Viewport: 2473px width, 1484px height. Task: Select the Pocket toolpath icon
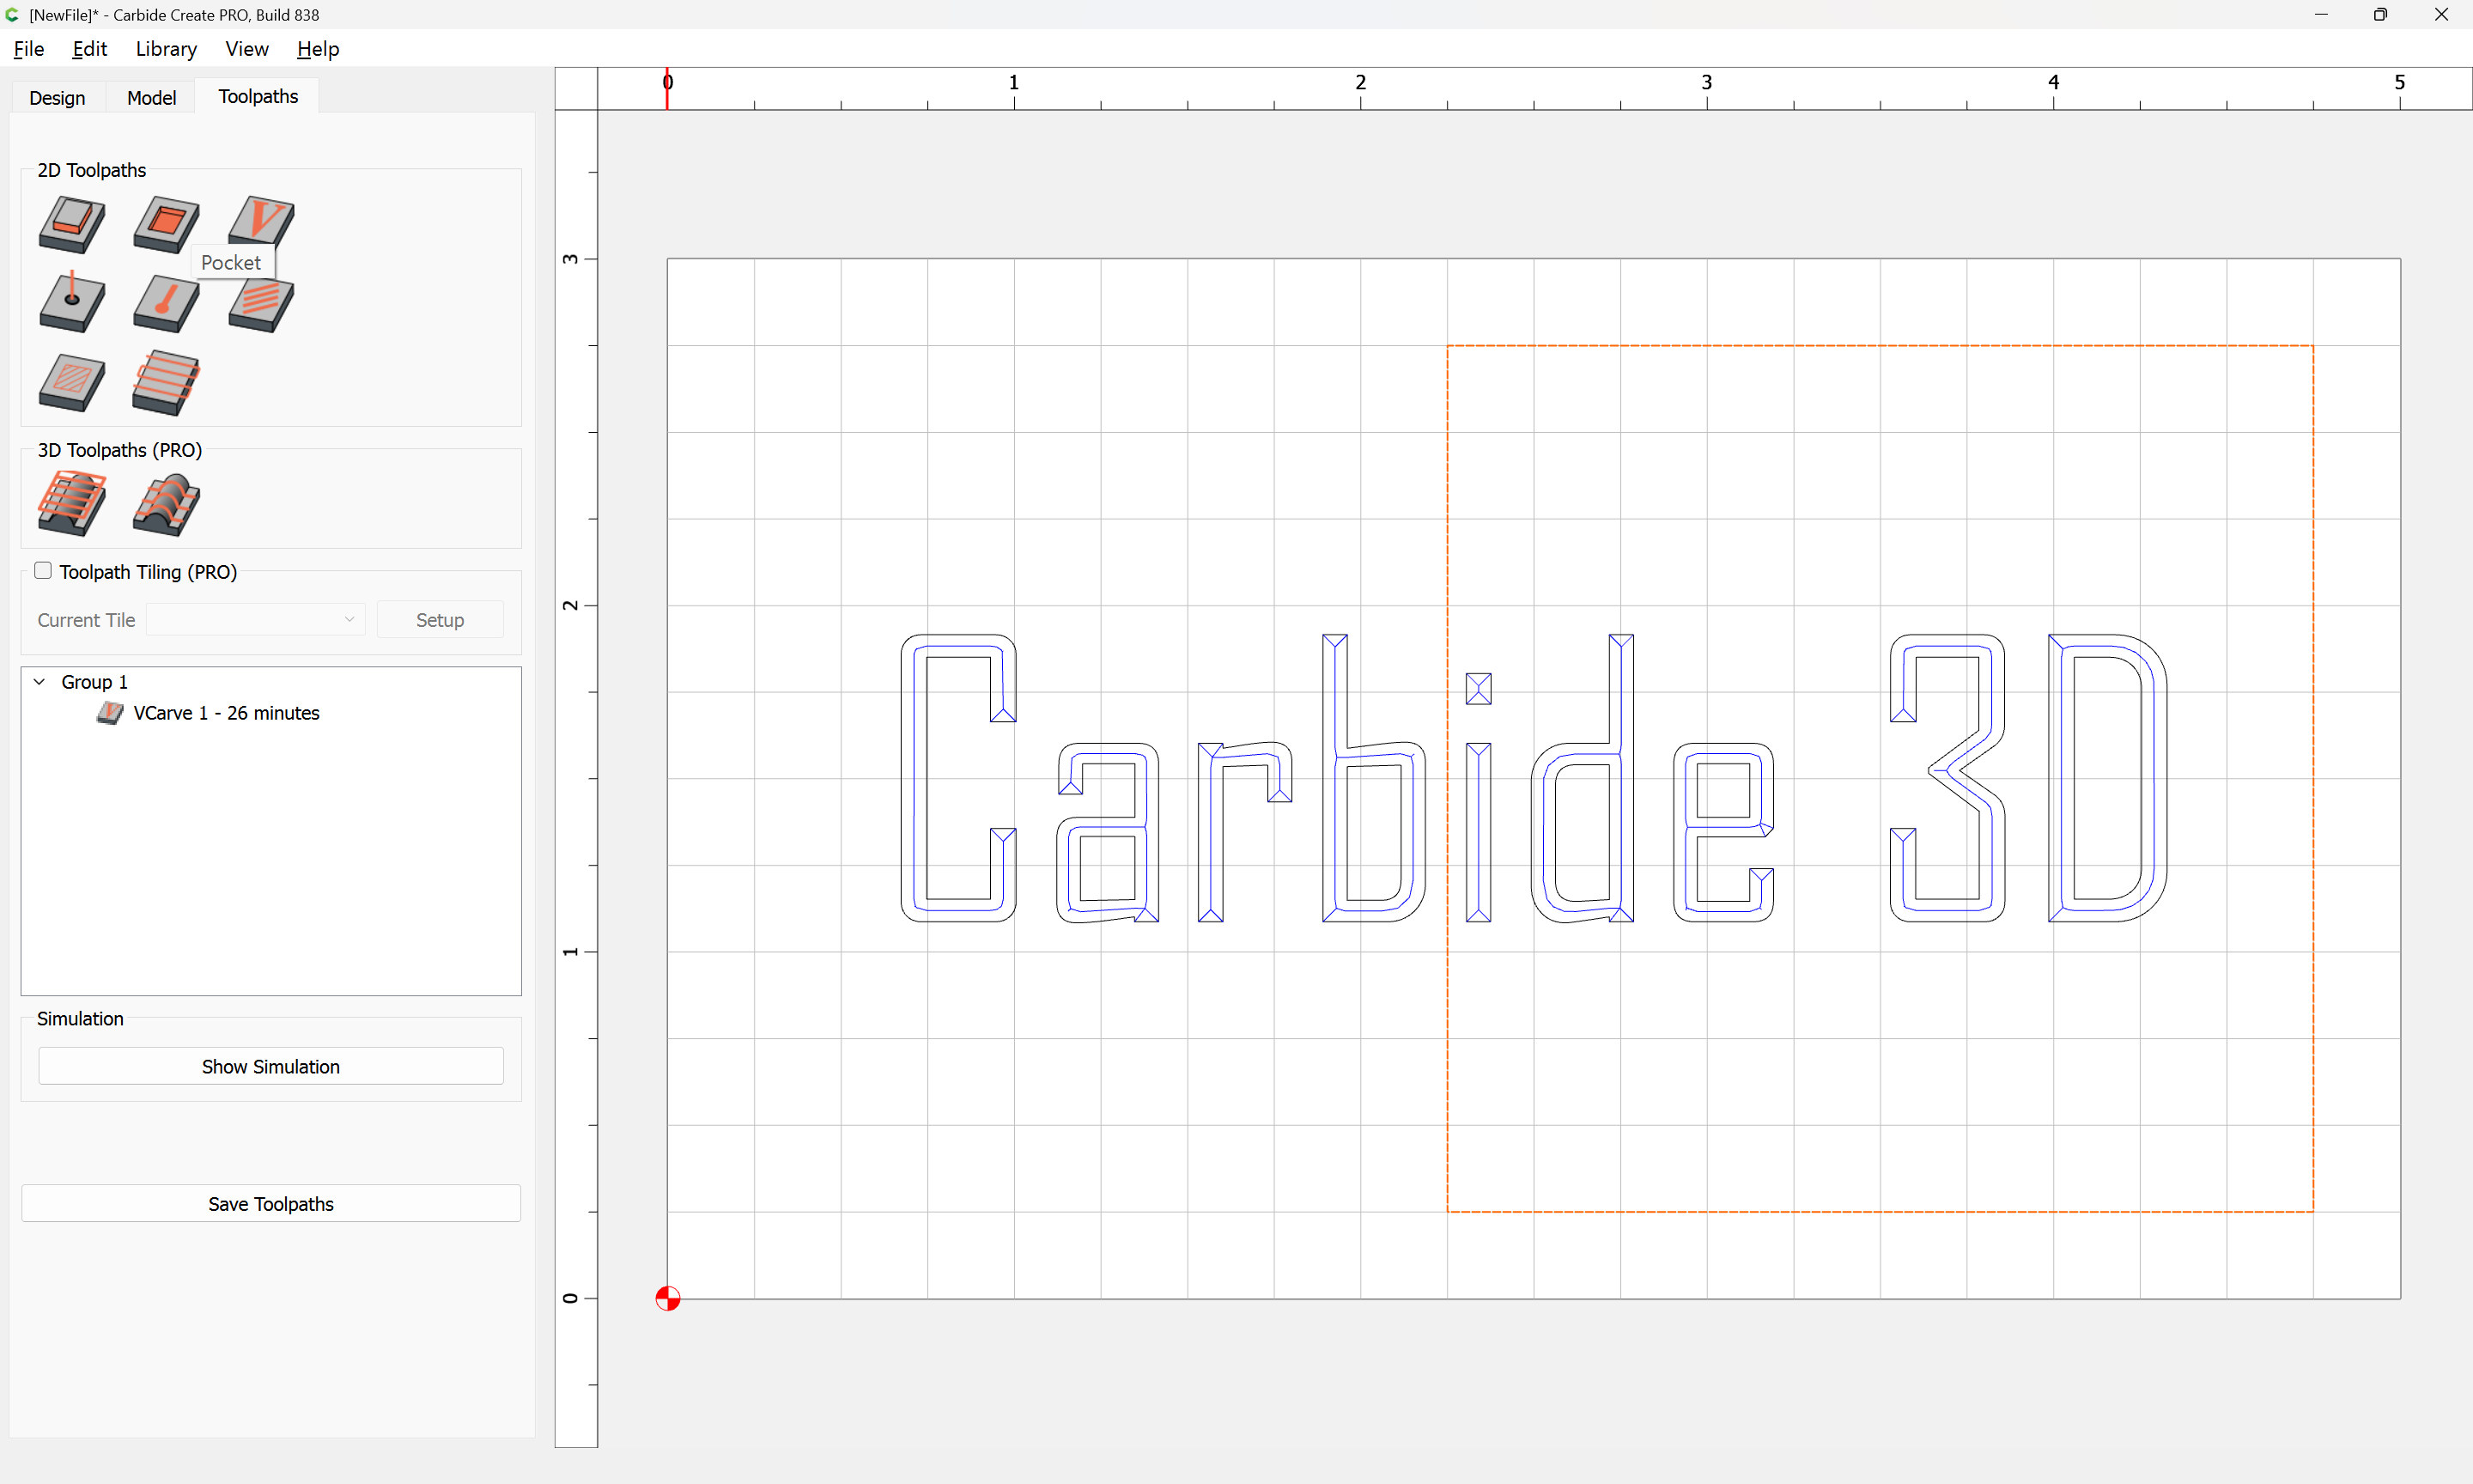click(165, 222)
